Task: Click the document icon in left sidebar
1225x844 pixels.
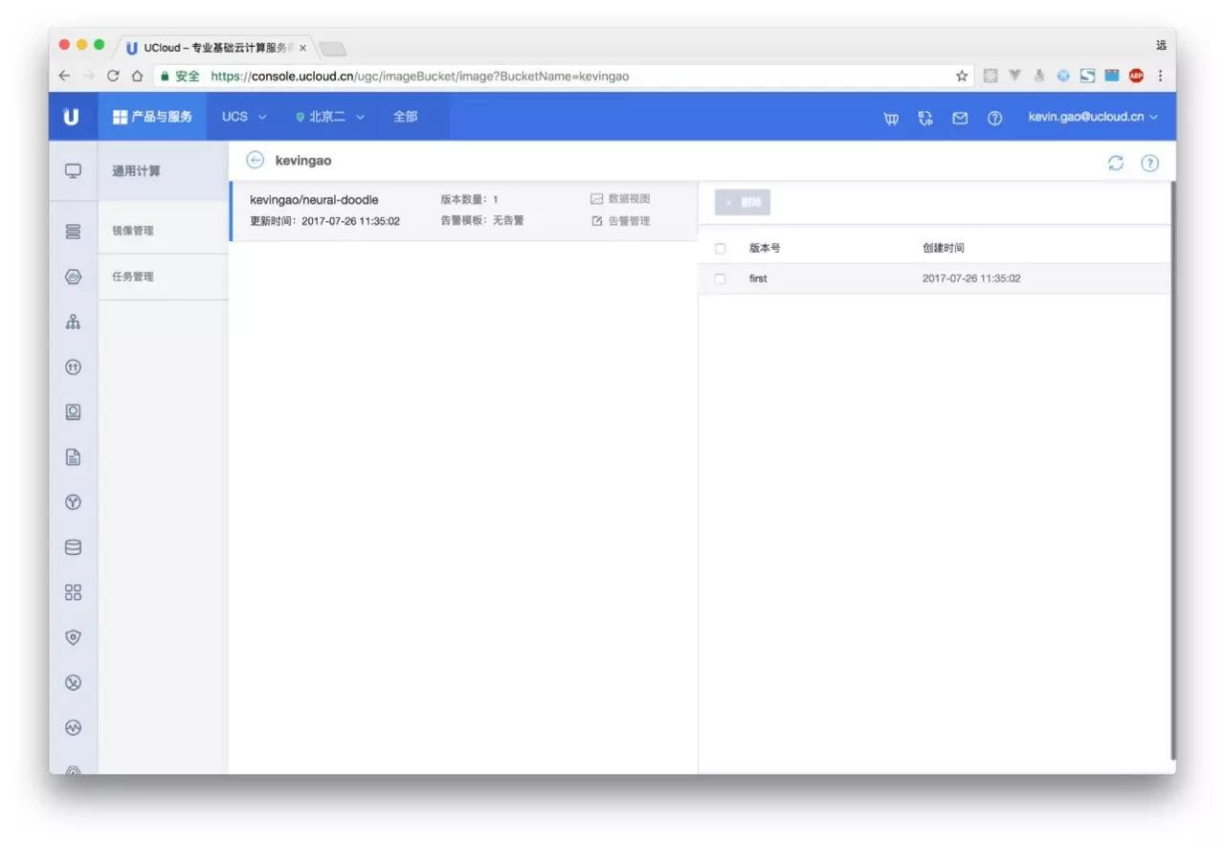Action: pyautogui.click(x=73, y=457)
